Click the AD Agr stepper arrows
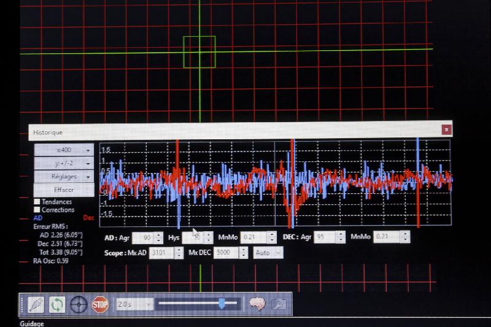The height and width of the screenshot is (327, 491). click(159, 238)
